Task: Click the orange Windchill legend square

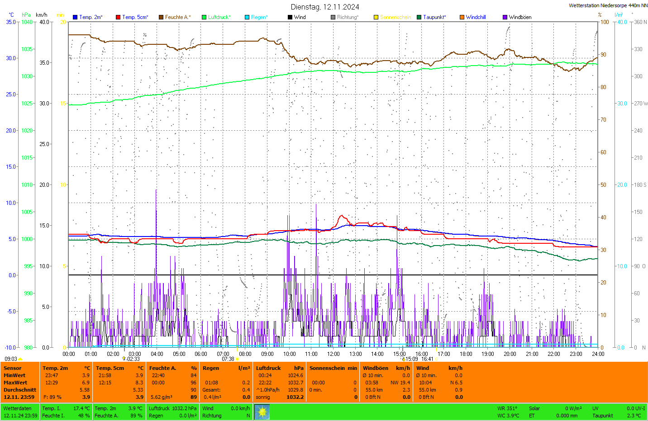Action: (462, 17)
